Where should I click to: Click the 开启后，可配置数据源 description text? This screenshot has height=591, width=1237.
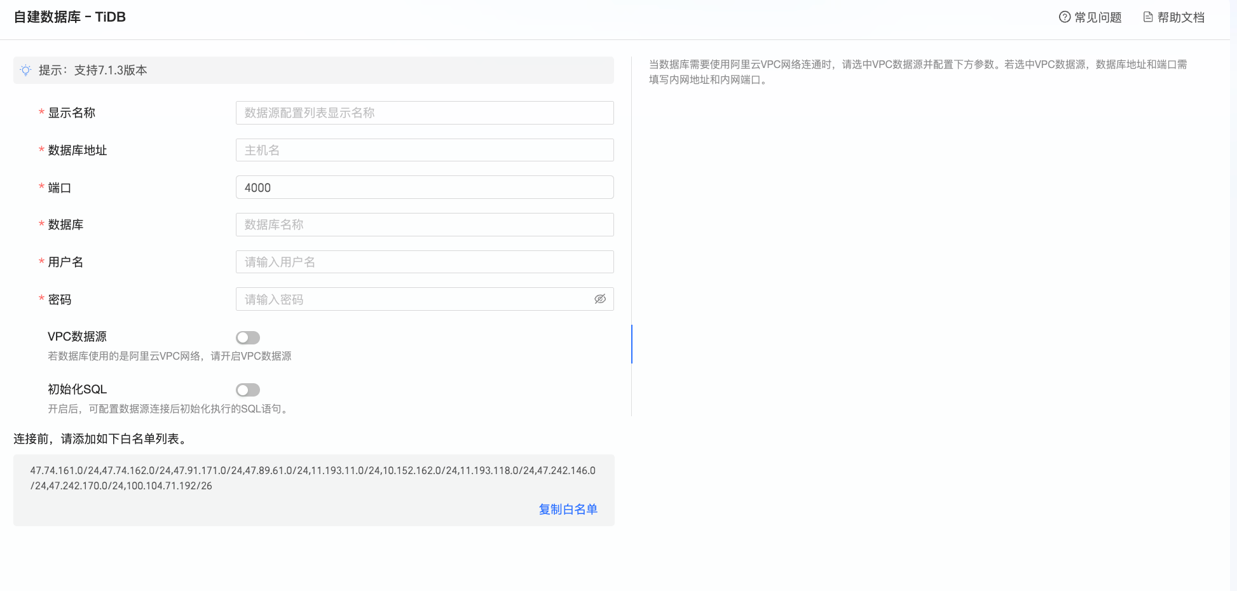click(x=170, y=409)
